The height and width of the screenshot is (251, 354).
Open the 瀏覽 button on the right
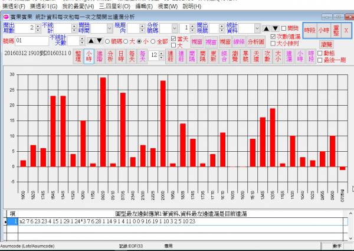pos(326,44)
